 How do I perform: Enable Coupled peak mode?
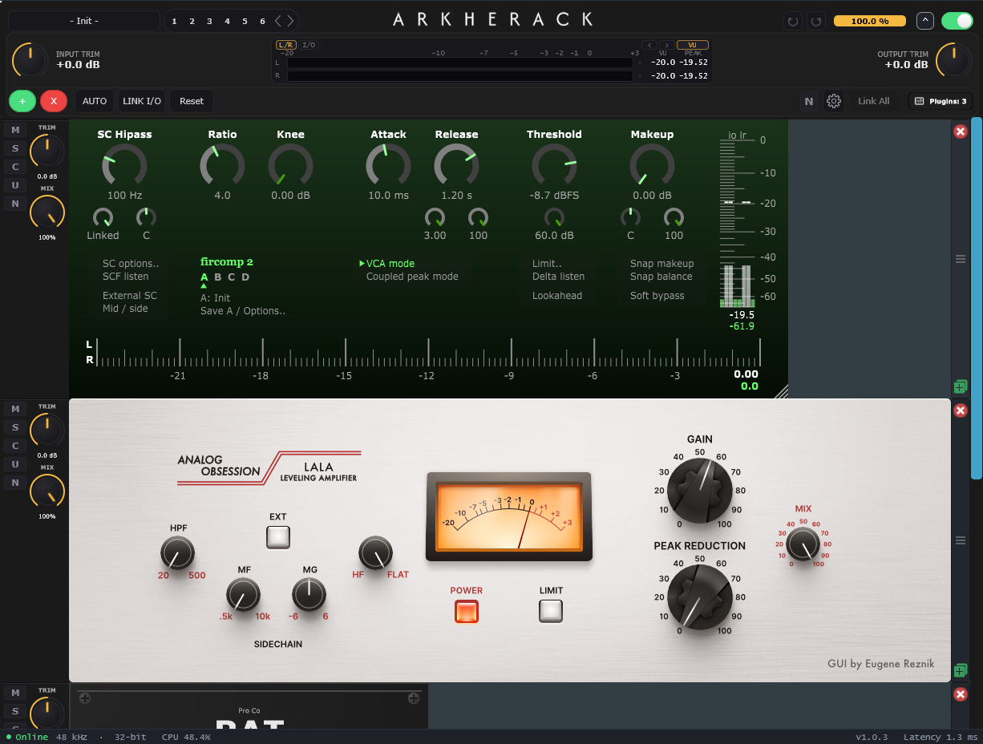tap(412, 277)
